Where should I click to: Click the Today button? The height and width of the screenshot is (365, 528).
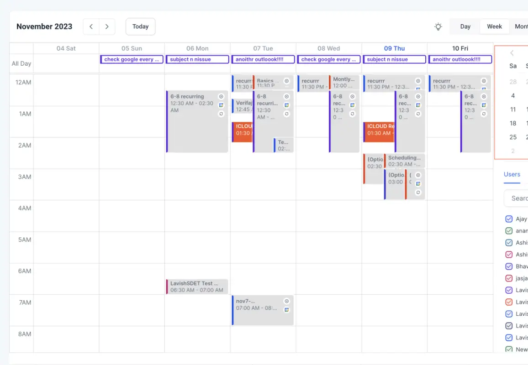pos(140,26)
